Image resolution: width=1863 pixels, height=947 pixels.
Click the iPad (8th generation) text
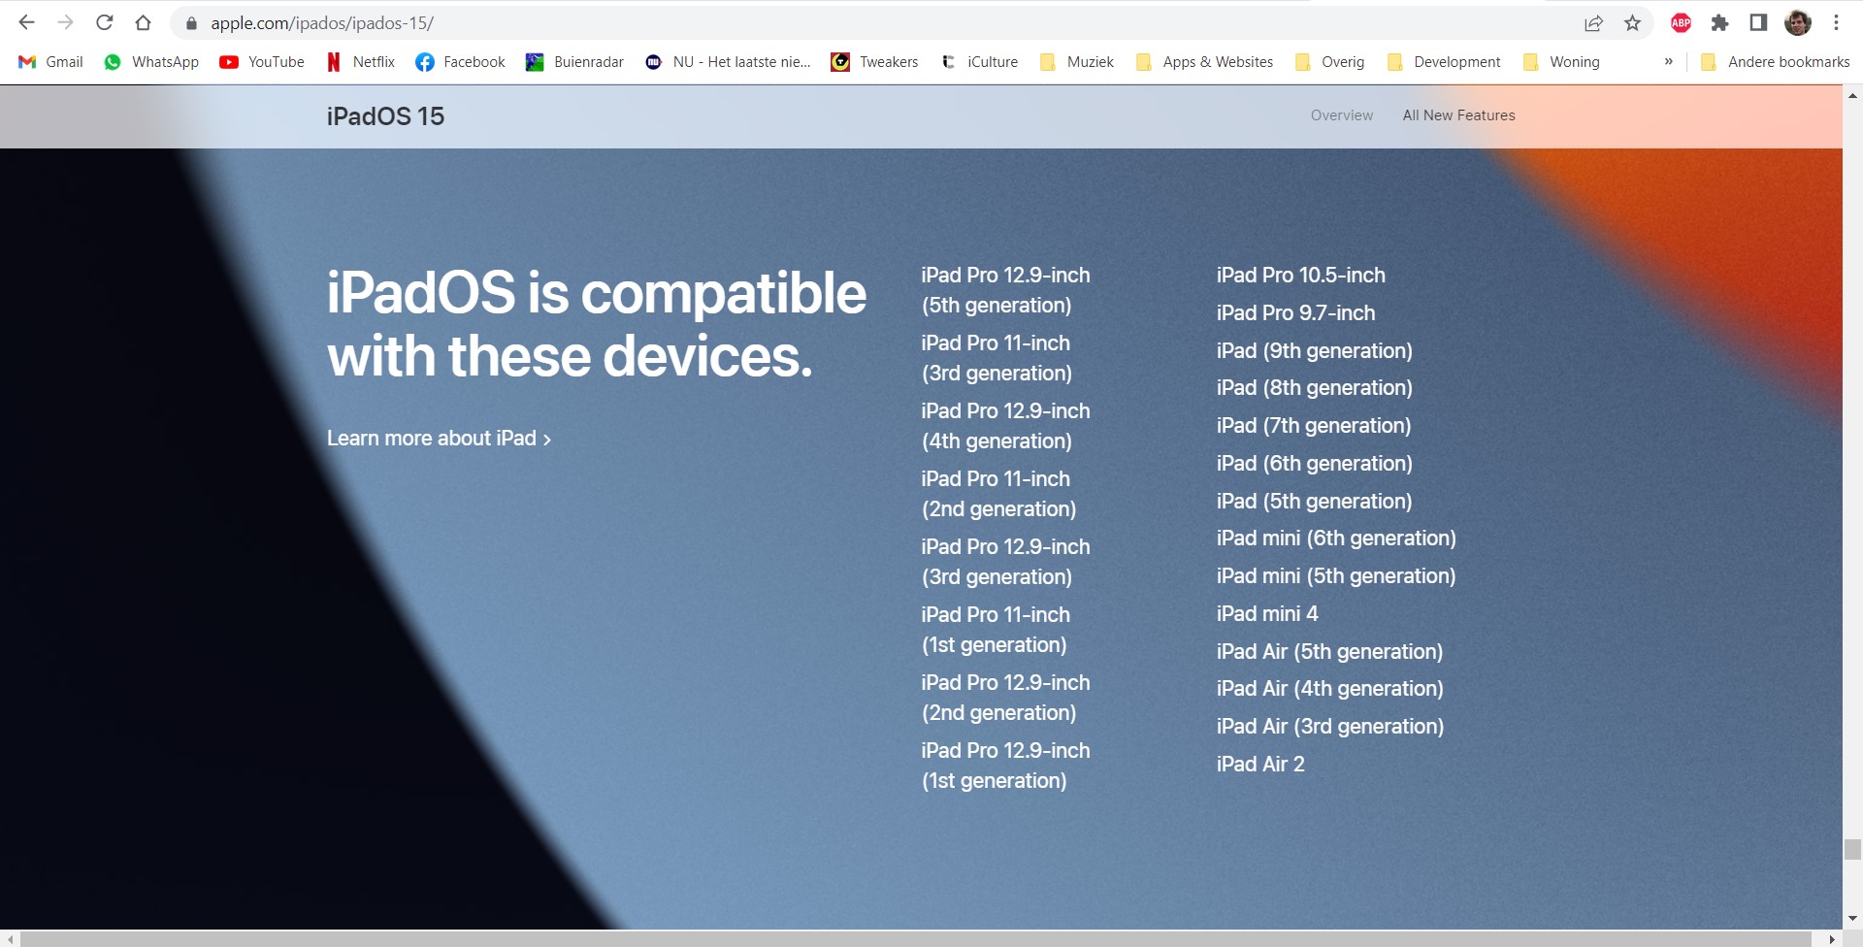coord(1315,388)
